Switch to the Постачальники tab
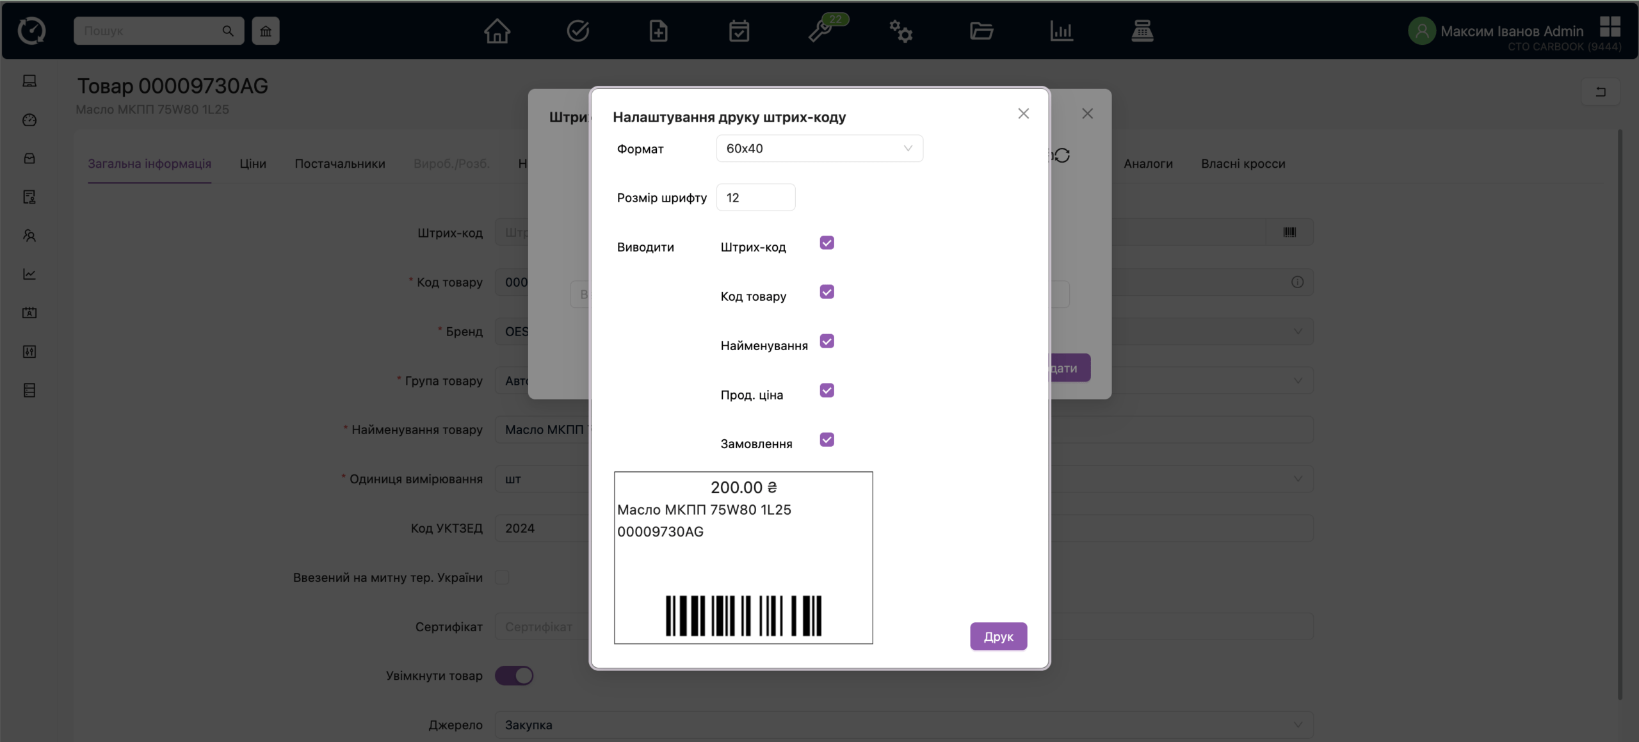Image resolution: width=1639 pixels, height=742 pixels. [339, 164]
